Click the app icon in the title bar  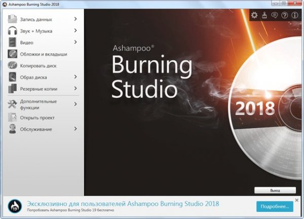(5, 4)
